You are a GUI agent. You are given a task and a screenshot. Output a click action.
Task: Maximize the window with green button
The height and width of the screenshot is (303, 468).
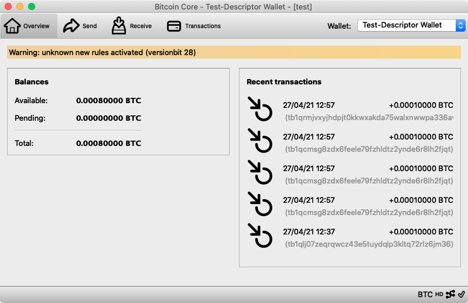point(32,6)
